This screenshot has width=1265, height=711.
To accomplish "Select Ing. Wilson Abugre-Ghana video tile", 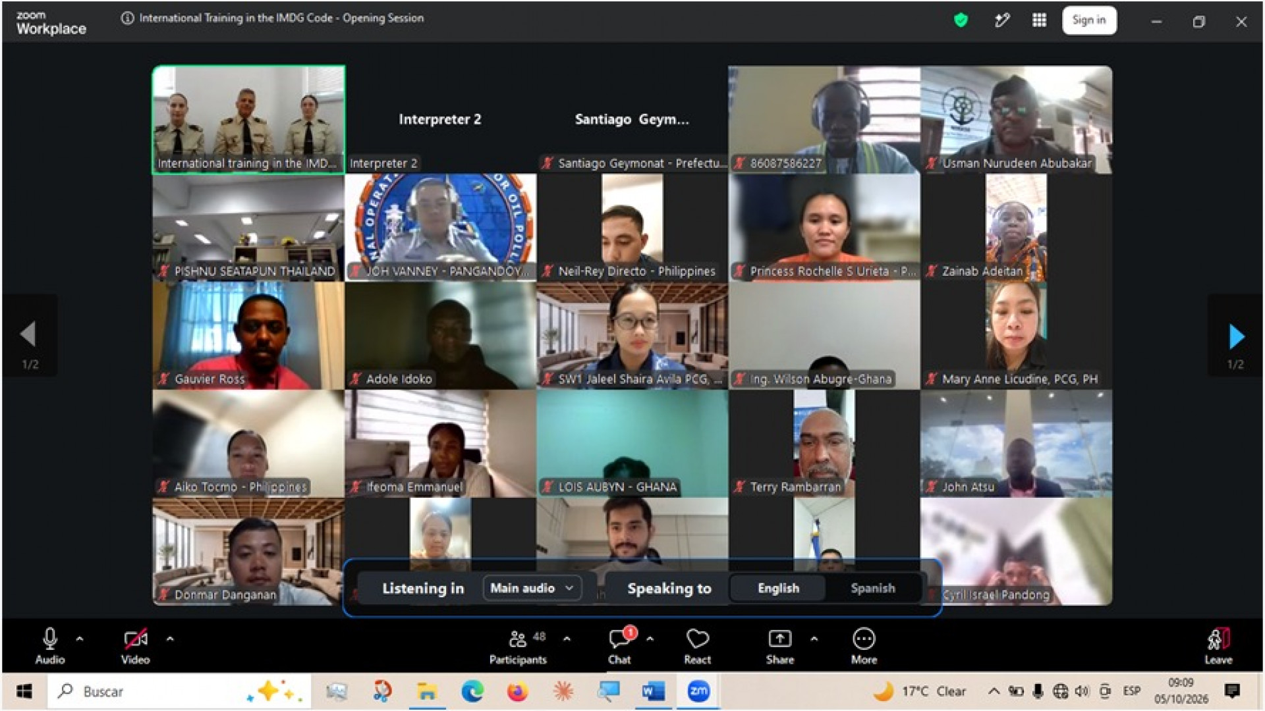I will tap(824, 335).
